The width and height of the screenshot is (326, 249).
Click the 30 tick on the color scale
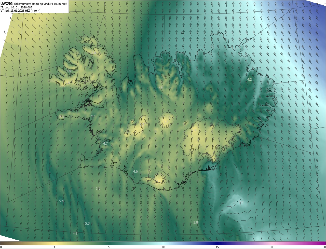pos(271,247)
